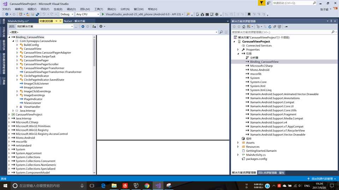Expand the Java.Interop namespace under Binding_CarouselView
Screen dimensions: 339x190
[13, 110]
